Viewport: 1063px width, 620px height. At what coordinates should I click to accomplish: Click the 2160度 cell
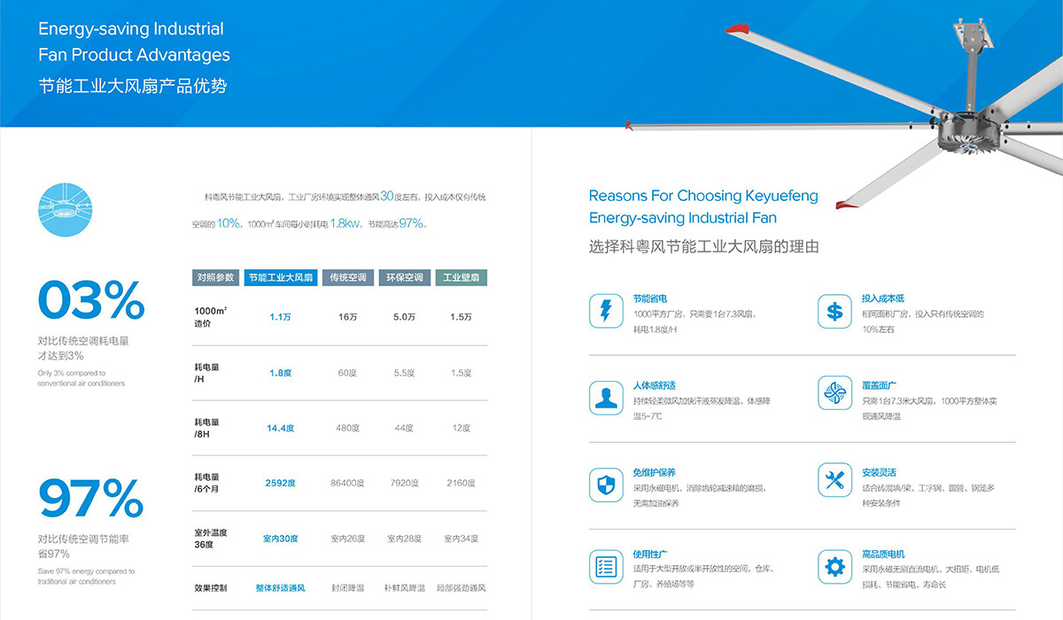461,483
